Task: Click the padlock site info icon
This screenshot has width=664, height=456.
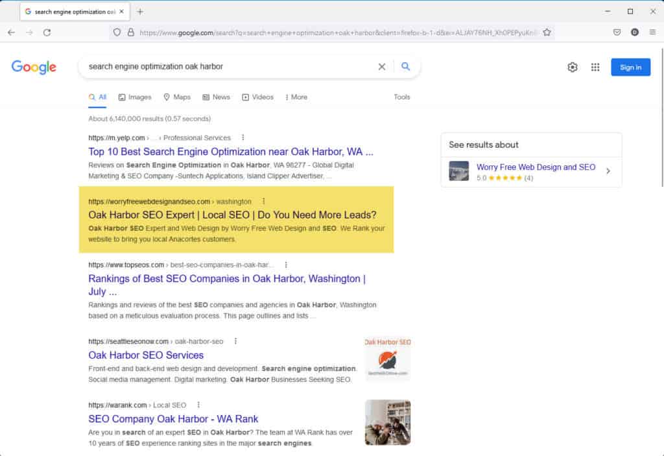Action: (x=131, y=32)
